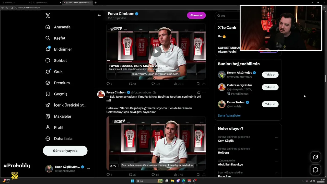Select the Forza Cimbom browser tab
The width and height of the screenshot is (327, 184).
point(77,3)
